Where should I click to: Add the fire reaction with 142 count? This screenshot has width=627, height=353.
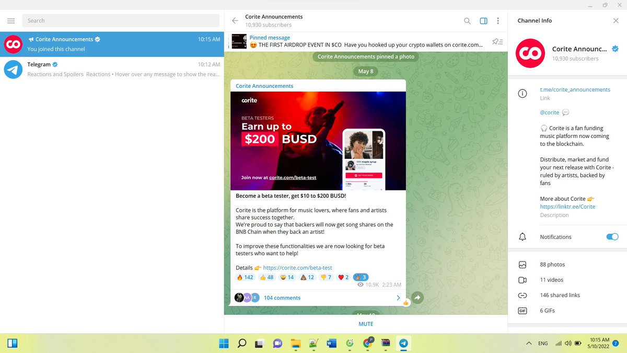coord(245,277)
